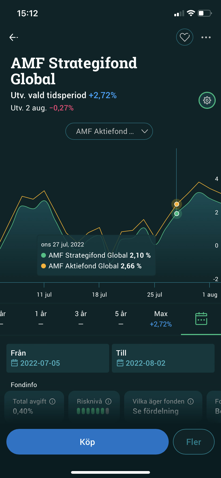Screen dimensions: 221x478
Task: Tap the green Strategifond data point on chart
Action: click(x=176, y=214)
